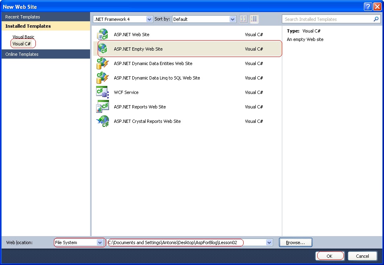Click Visual C# label in WCF Service row

pyautogui.click(x=254, y=92)
